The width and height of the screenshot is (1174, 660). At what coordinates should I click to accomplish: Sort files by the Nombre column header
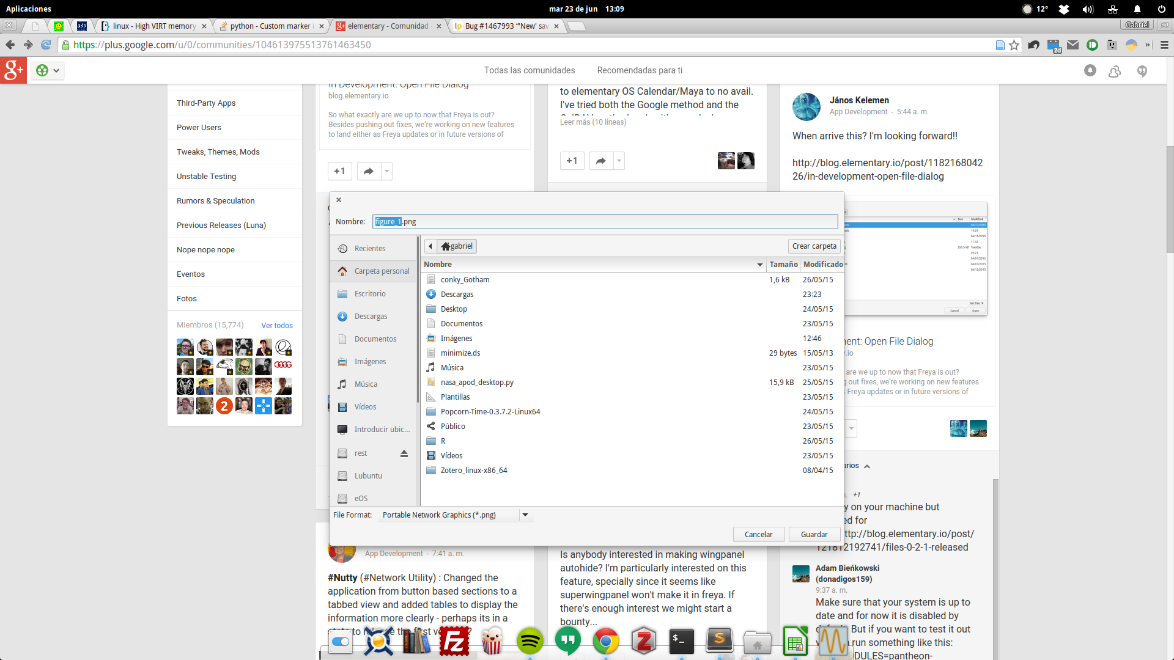[593, 265]
